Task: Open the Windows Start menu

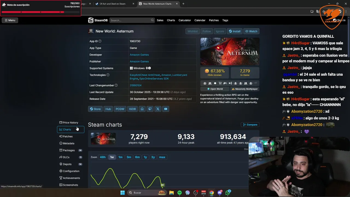Action: [122, 193]
